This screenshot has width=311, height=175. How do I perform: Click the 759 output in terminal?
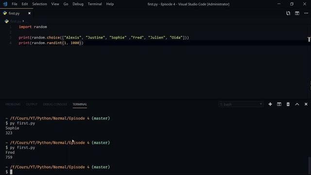pyautogui.click(x=9, y=157)
